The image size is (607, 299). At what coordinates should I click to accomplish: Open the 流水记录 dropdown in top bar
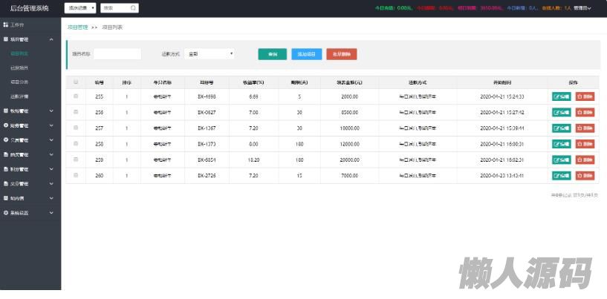(x=80, y=8)
